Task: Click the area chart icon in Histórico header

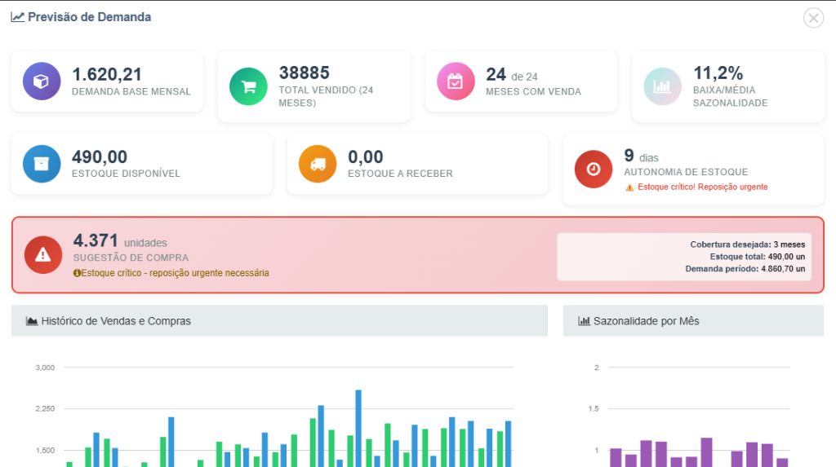Action: [32, 321]
